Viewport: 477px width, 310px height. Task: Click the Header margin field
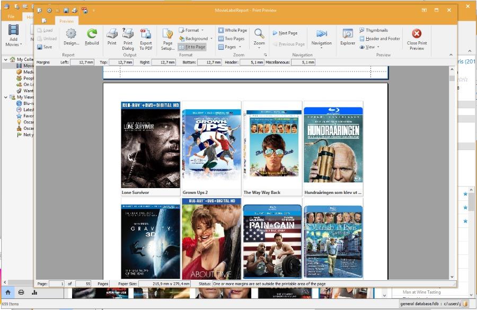pyautogui.click(x=252, y=62)
